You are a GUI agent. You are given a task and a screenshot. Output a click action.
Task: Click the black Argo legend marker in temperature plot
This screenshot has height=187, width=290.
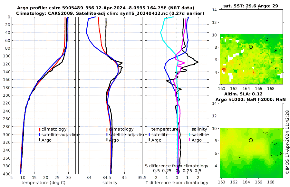40,140
